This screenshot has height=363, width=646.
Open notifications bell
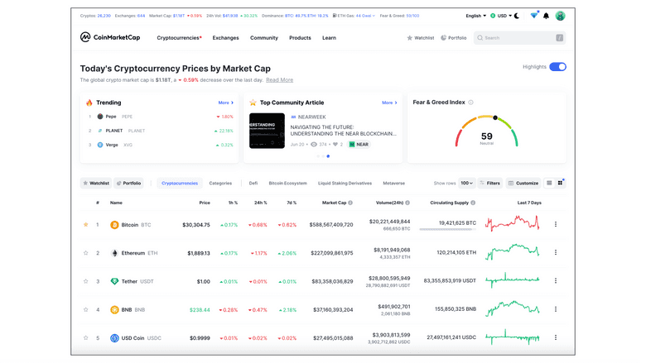[x=546, y=16]
